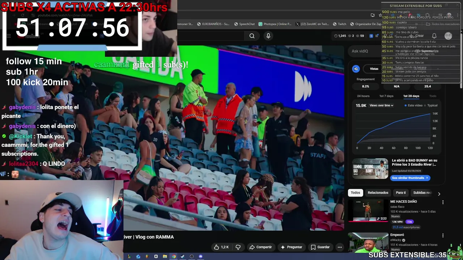Open YouTube notifications bell

tap(434, 36)
